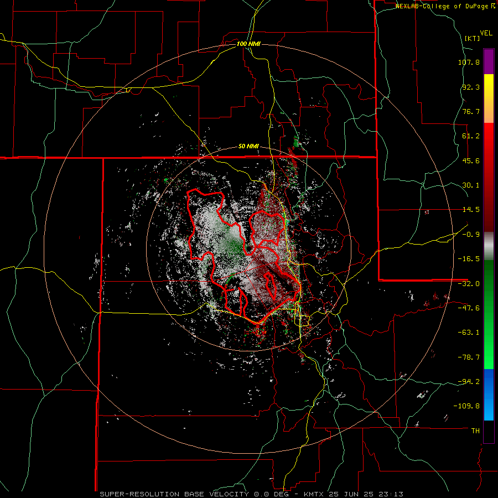Click the -63.1 velocity scale value
The width and height of the screenshot is (498, 498).
[469, 333]
